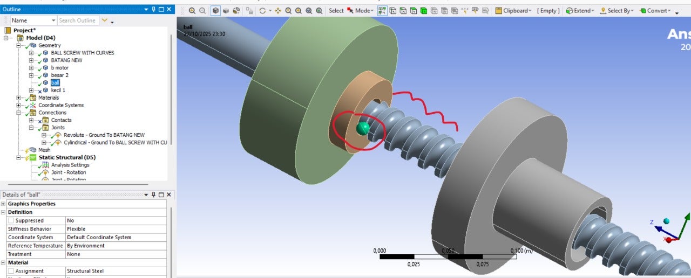This screenshot has width=691, height=278.
Task: Select the BATANG NEW geometry part
Action: point(66,60)
